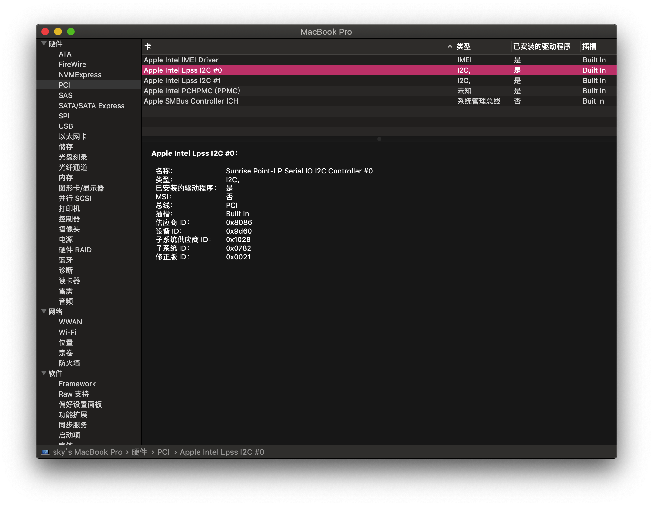
Task: Collapse the 网络 section triangle
Action: click(44, 311)
